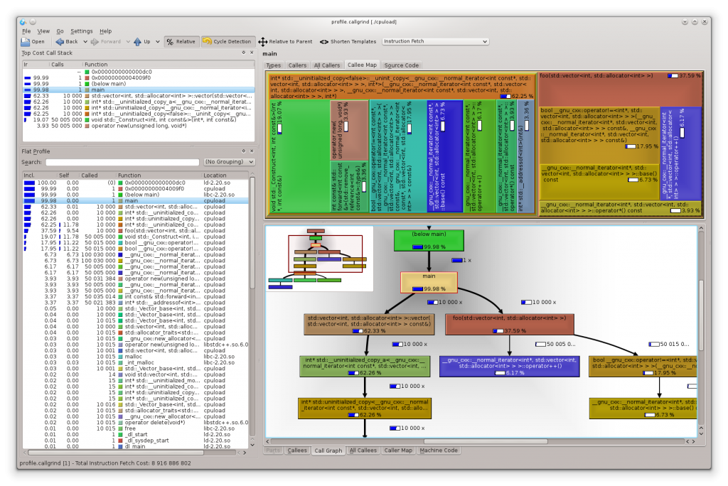Open the Up dropdown arrow
Viewport: 728px width, 486px height.
[x=158, y=42]
